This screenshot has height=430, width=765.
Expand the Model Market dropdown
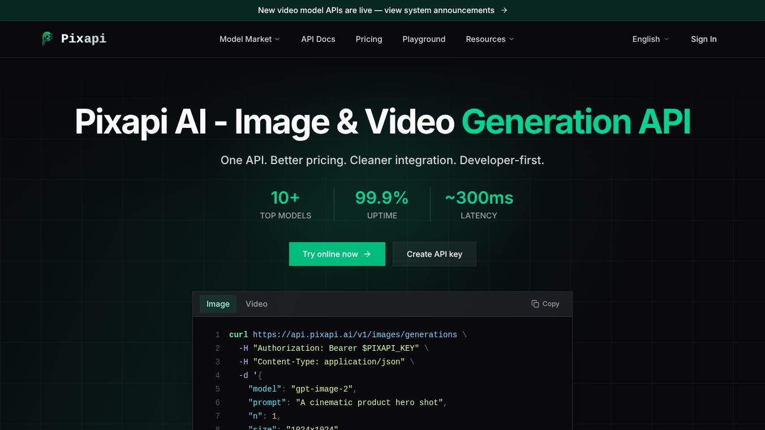250,39
